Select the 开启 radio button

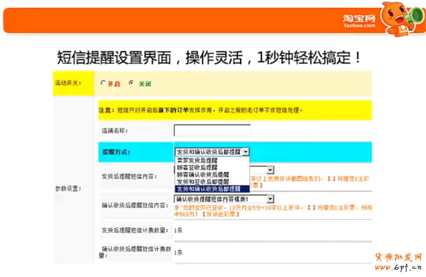(x=104, y=83)
